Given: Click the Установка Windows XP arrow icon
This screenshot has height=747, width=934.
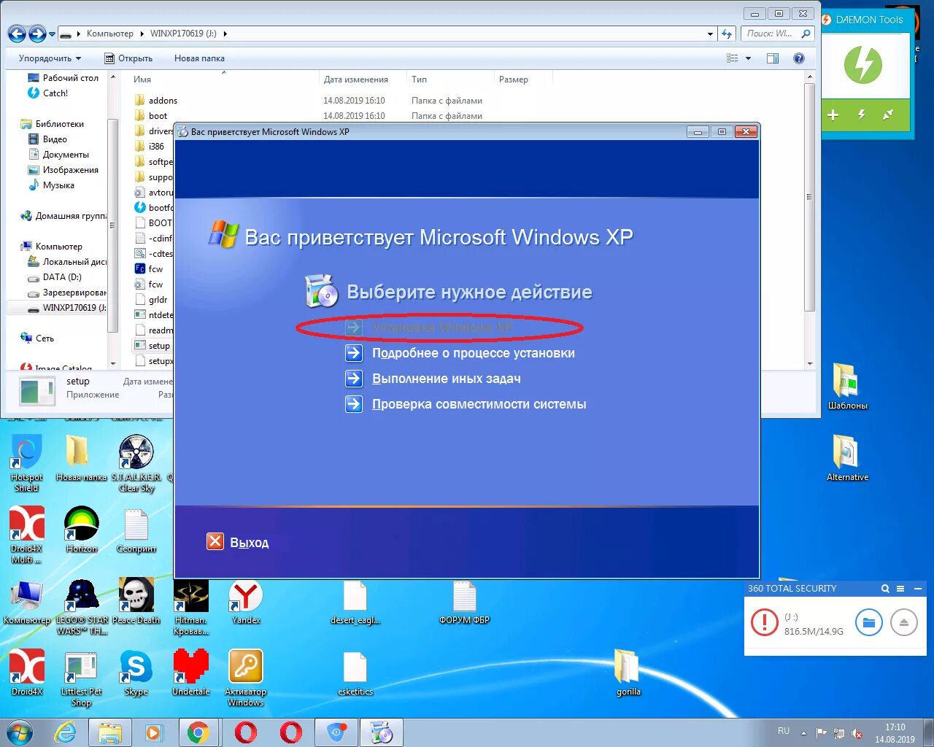Looking at the screenshot, I should (x=354, y=328).
